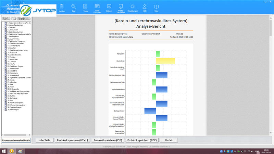Viewport: 274px width, 154px height.
Task: Select the Leberfunktion report in list
Action: coord(14,30)
